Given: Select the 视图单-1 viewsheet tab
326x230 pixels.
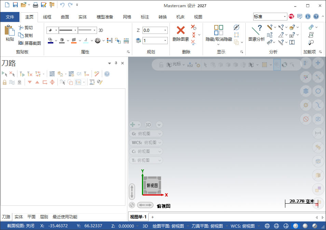Looking at the screenshot, I should point(138,217).
